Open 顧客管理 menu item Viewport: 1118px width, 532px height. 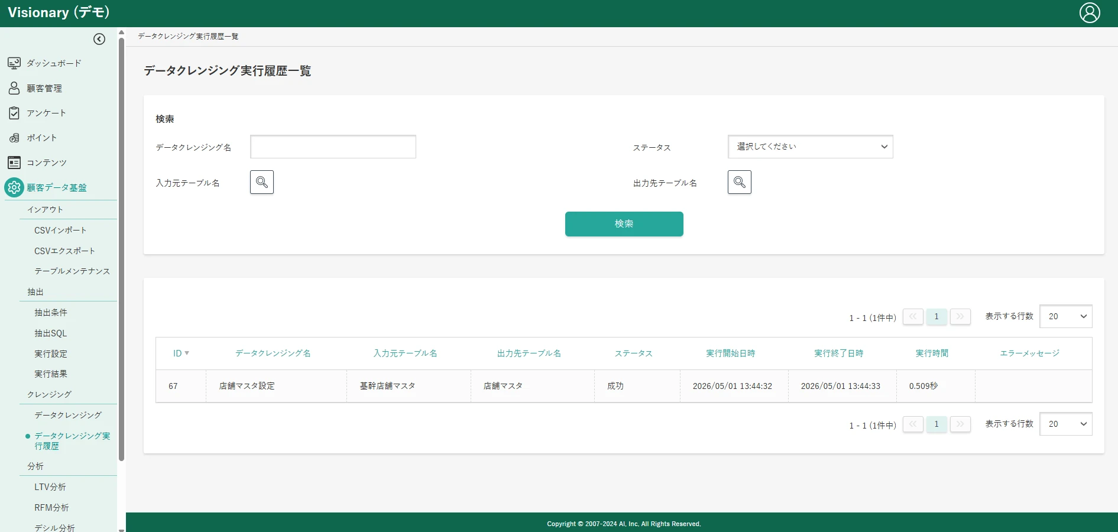tap(44, 88)
